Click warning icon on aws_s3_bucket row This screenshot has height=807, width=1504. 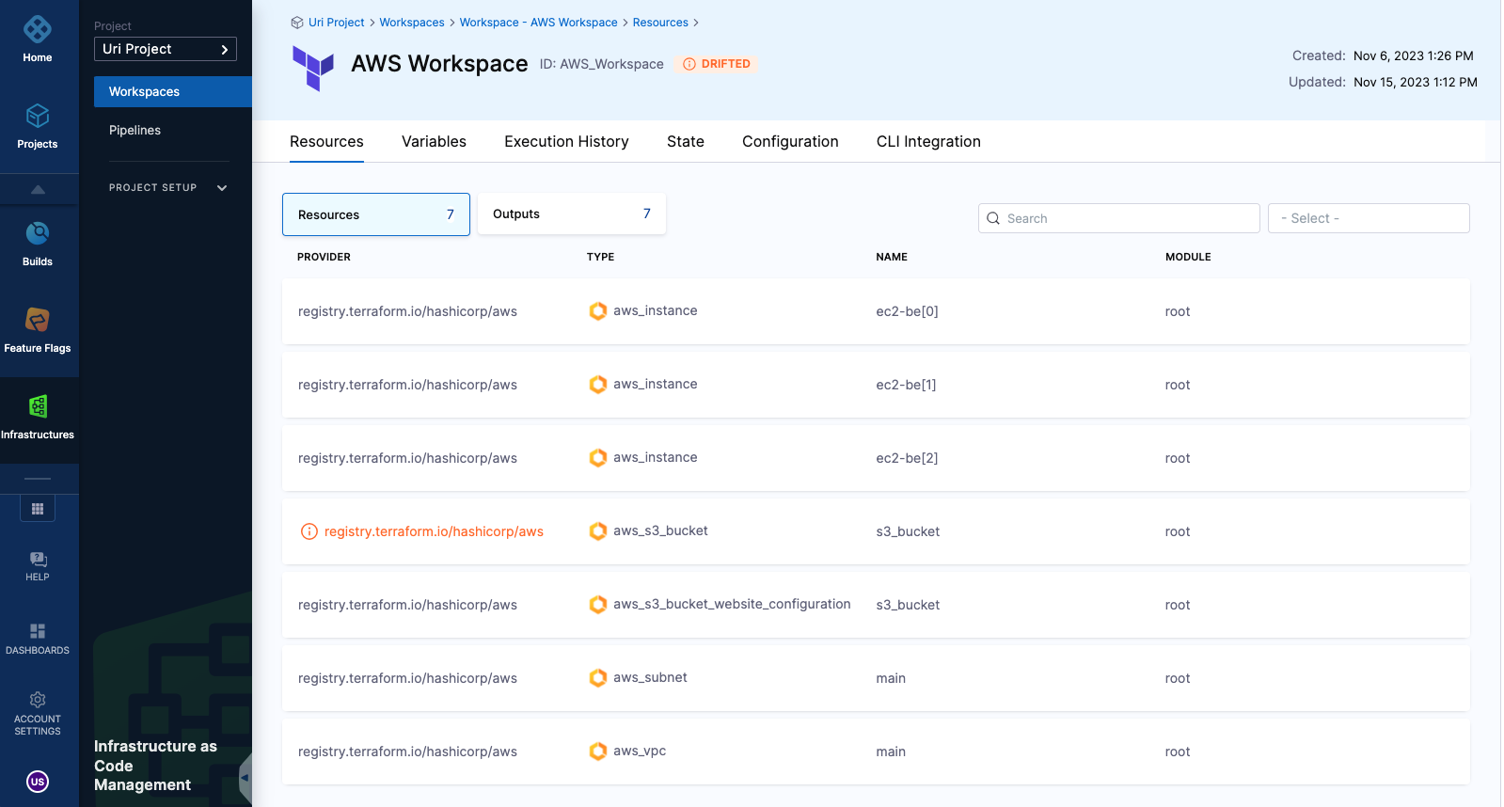(x=309, y=531)
